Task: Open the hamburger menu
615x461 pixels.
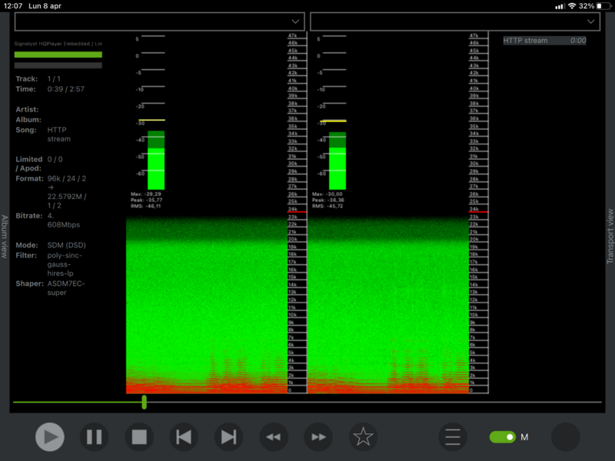Action: click(453, 437)
